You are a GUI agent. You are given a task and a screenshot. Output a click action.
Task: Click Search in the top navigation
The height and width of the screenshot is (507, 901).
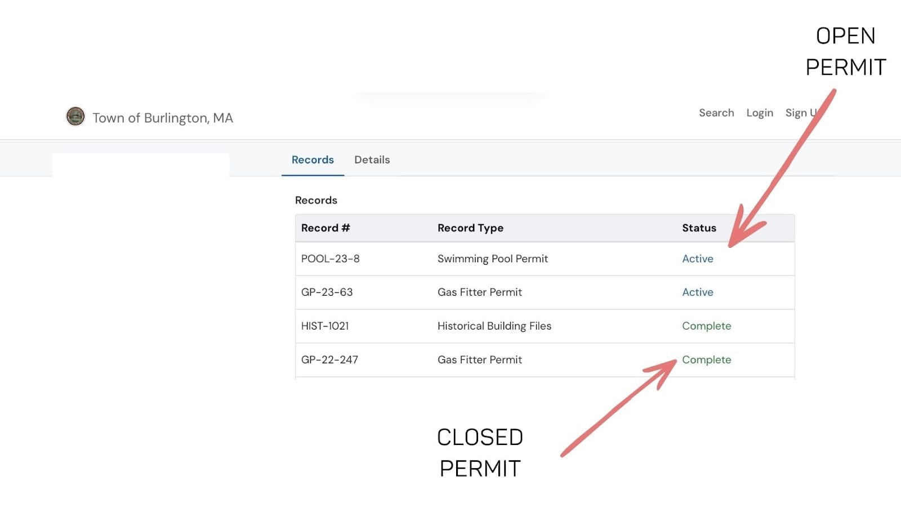pyautogui.click(x=716, y=113)
